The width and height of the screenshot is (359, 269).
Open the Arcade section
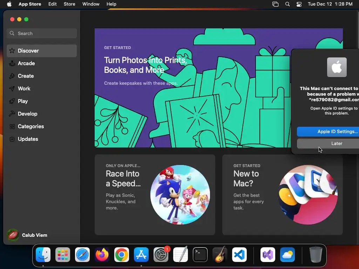point(42,63)
